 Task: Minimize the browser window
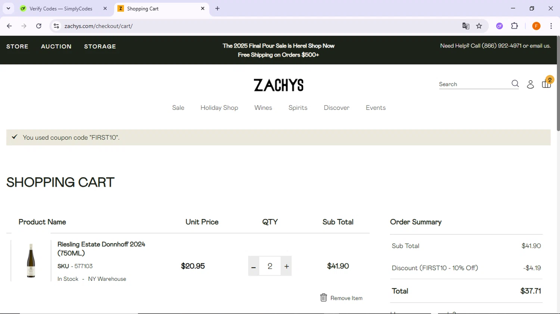(x=513, y=8)
